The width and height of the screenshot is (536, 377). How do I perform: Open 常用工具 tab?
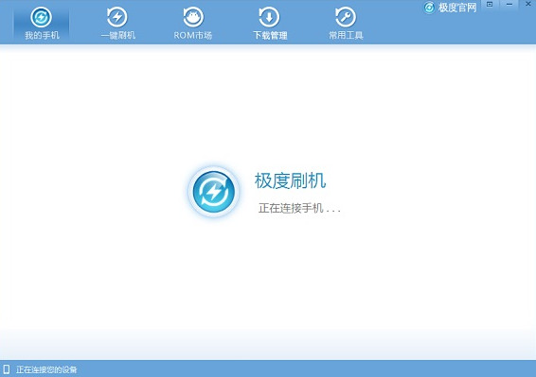pos(346,23)
